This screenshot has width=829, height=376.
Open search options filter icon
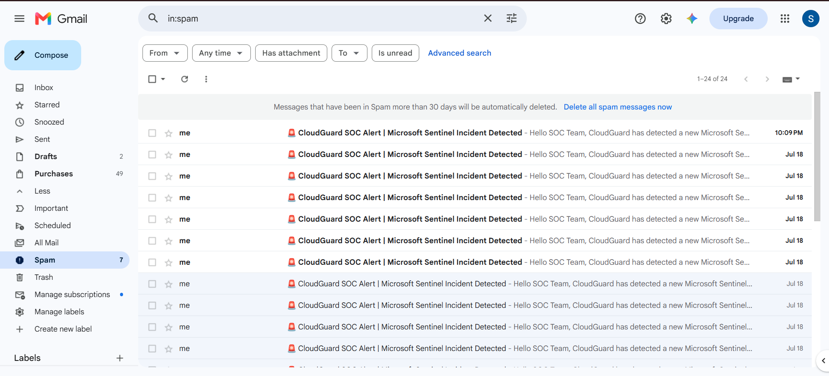click(512, 18)
